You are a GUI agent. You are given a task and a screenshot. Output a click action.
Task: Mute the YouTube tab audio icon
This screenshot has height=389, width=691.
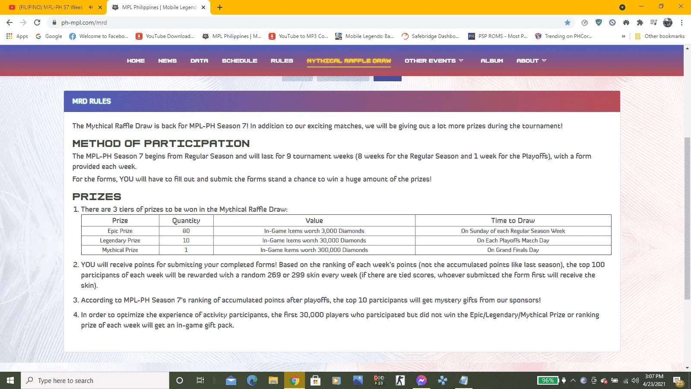coord(91,7)
